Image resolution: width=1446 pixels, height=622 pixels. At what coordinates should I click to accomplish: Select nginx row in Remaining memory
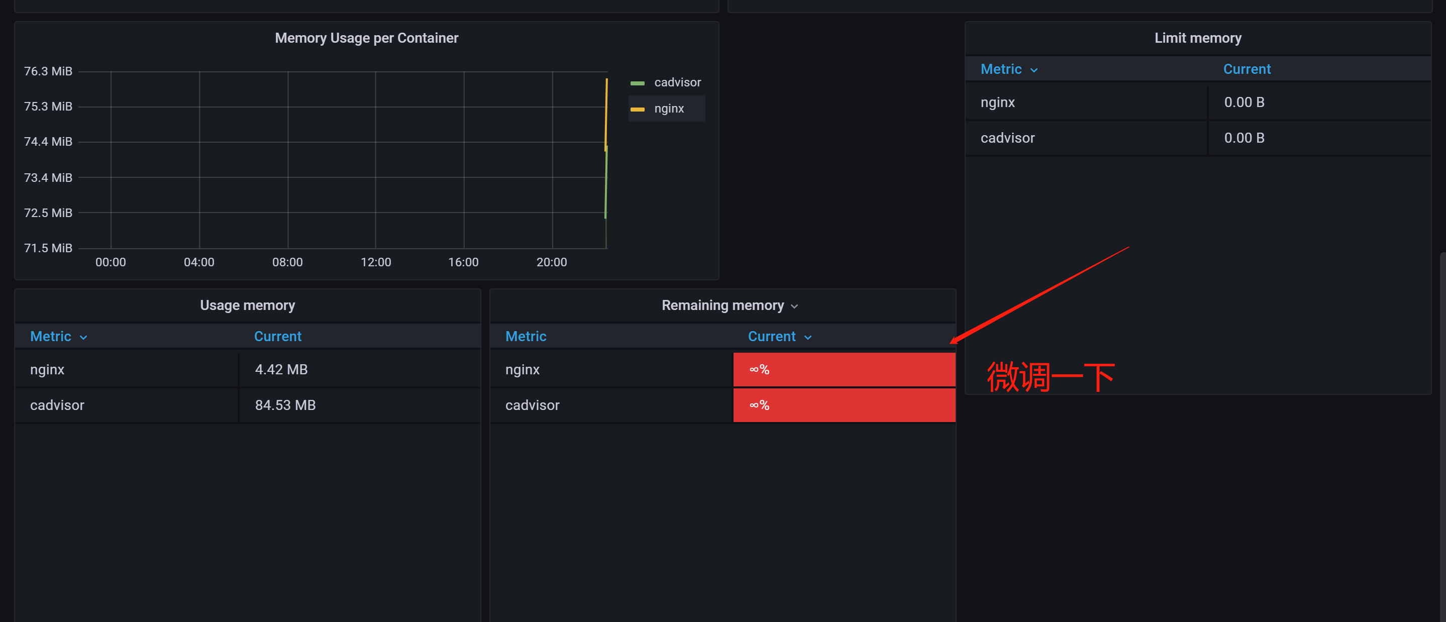coord(723,369)
